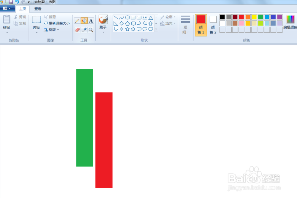Click the red rectangle on canvas
Viewport: 297px width, 198px height.
pos(104,140)
